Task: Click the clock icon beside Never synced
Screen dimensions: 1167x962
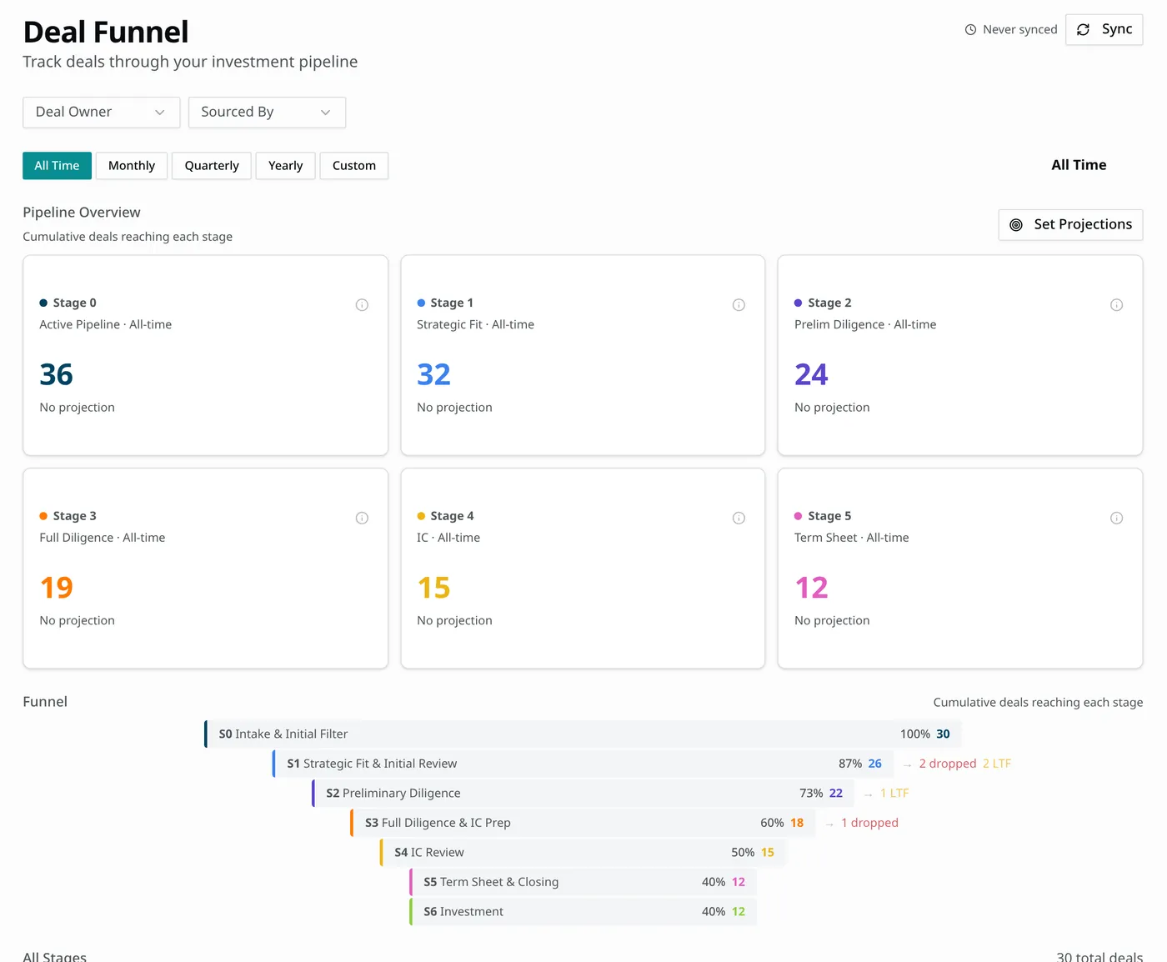Action: coord(970,30)
